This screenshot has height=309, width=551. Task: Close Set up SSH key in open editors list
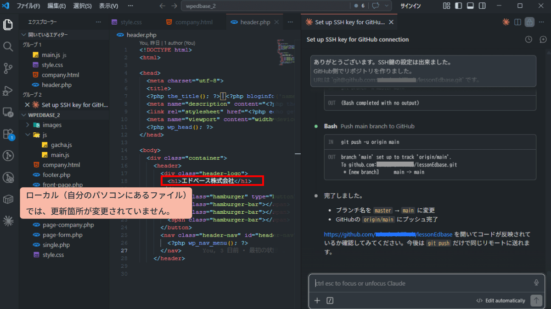point(27,105)
